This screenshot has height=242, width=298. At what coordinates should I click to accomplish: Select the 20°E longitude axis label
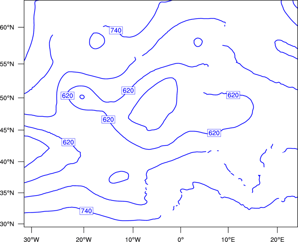[x=277, y=239]
